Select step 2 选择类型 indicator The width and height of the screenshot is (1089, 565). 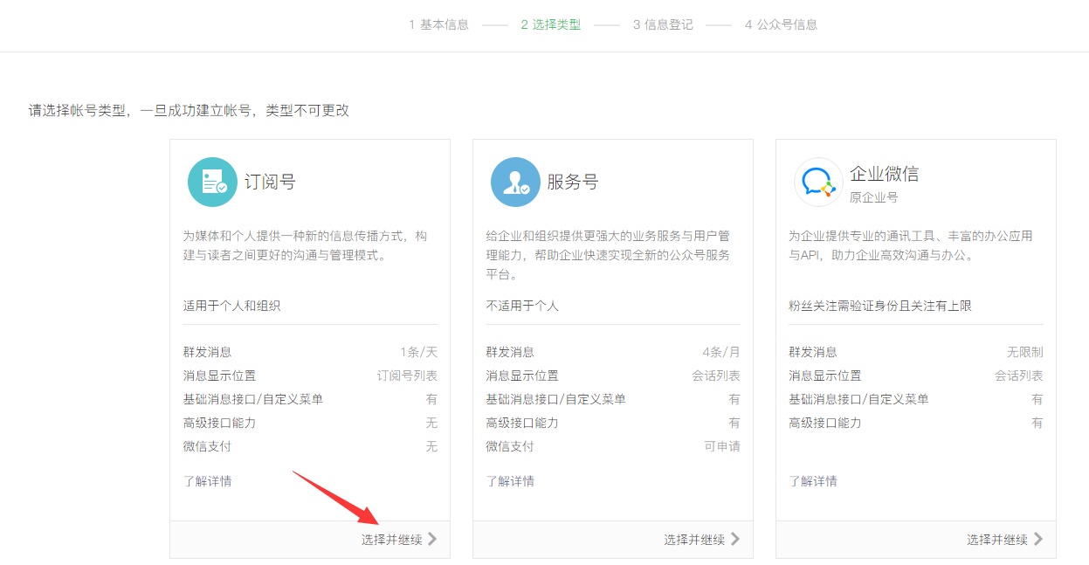pyautogui.click(x=552, y=24)
